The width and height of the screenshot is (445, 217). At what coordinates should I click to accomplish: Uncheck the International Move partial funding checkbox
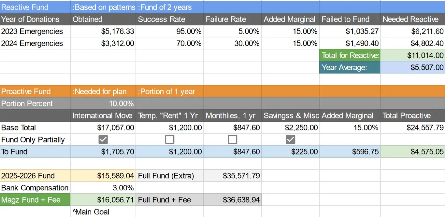pos(103,140)
